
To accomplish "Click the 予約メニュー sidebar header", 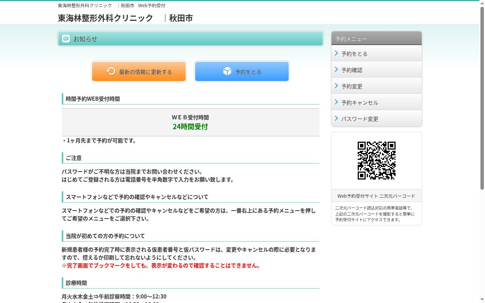I will tap(377, 39).
